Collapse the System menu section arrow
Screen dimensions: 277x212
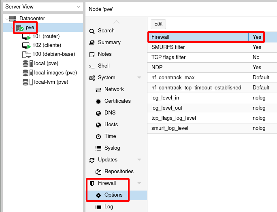pyautogui.click(x=139, y=78)
